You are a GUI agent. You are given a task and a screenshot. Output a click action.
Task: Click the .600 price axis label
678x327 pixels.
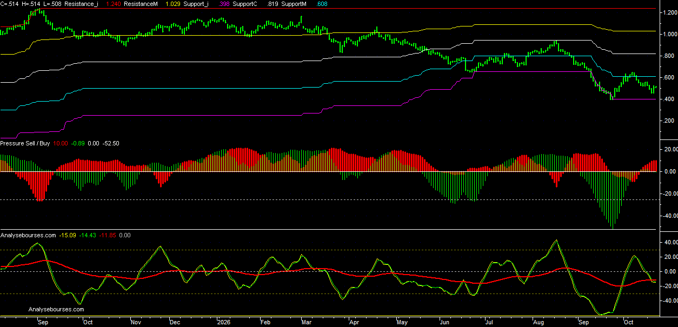(670, 77)
